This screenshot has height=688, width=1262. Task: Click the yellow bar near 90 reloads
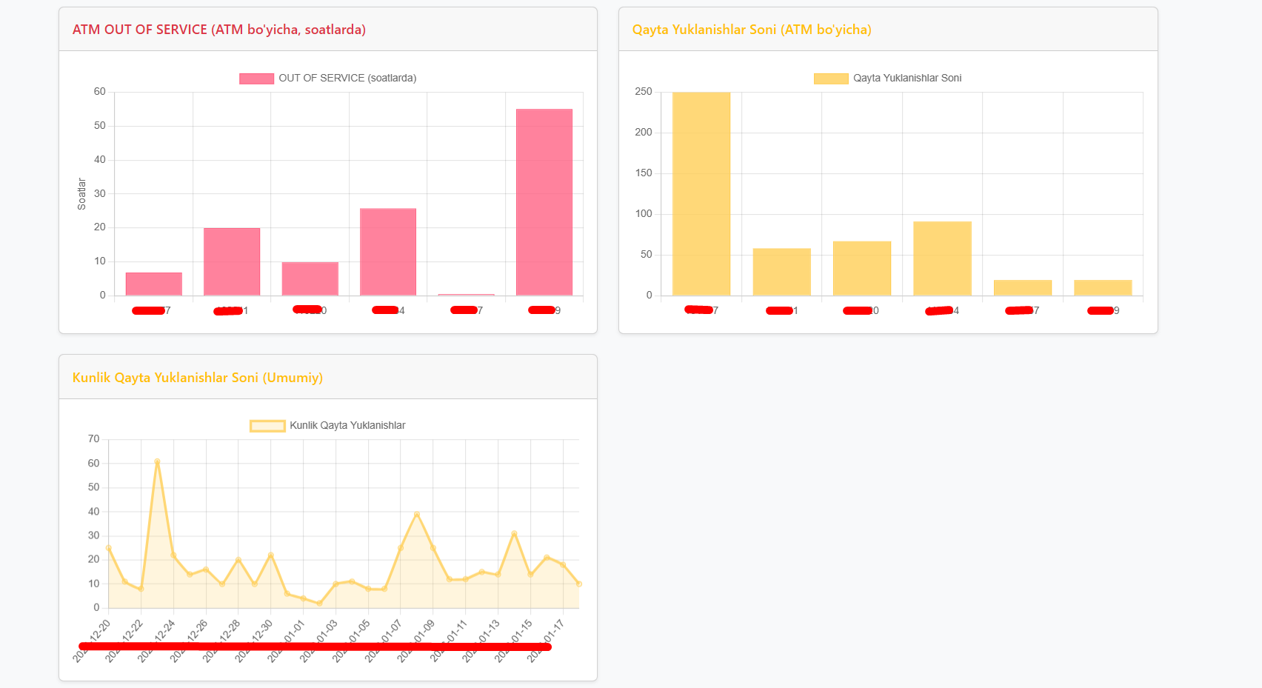click(x=942, y=258)
